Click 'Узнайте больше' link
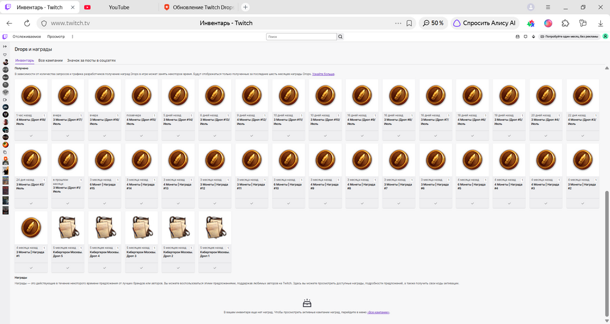This screenshot has height=324, width=610. pyautogui.click(x=323, y=74)
